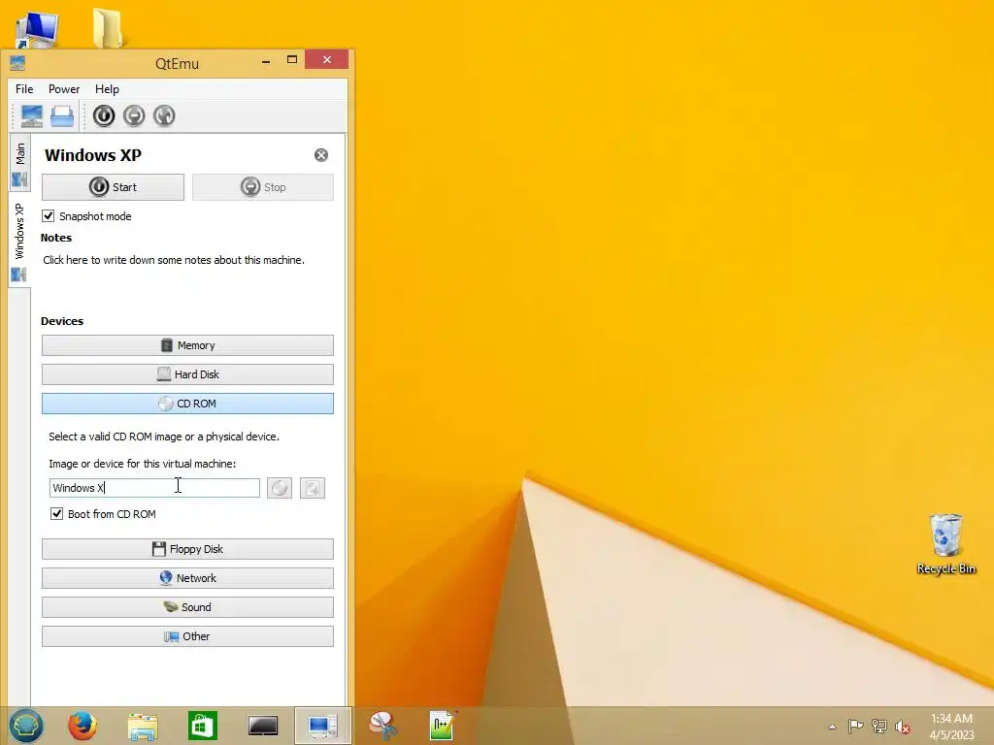994x745 pixels.
Task: Expand the Hard Disk device section
Action: tap(187, 374)
